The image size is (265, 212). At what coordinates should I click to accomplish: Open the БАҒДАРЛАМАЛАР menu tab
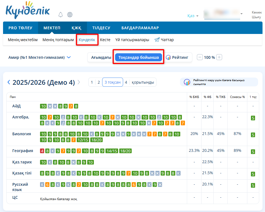coord(140,28)
